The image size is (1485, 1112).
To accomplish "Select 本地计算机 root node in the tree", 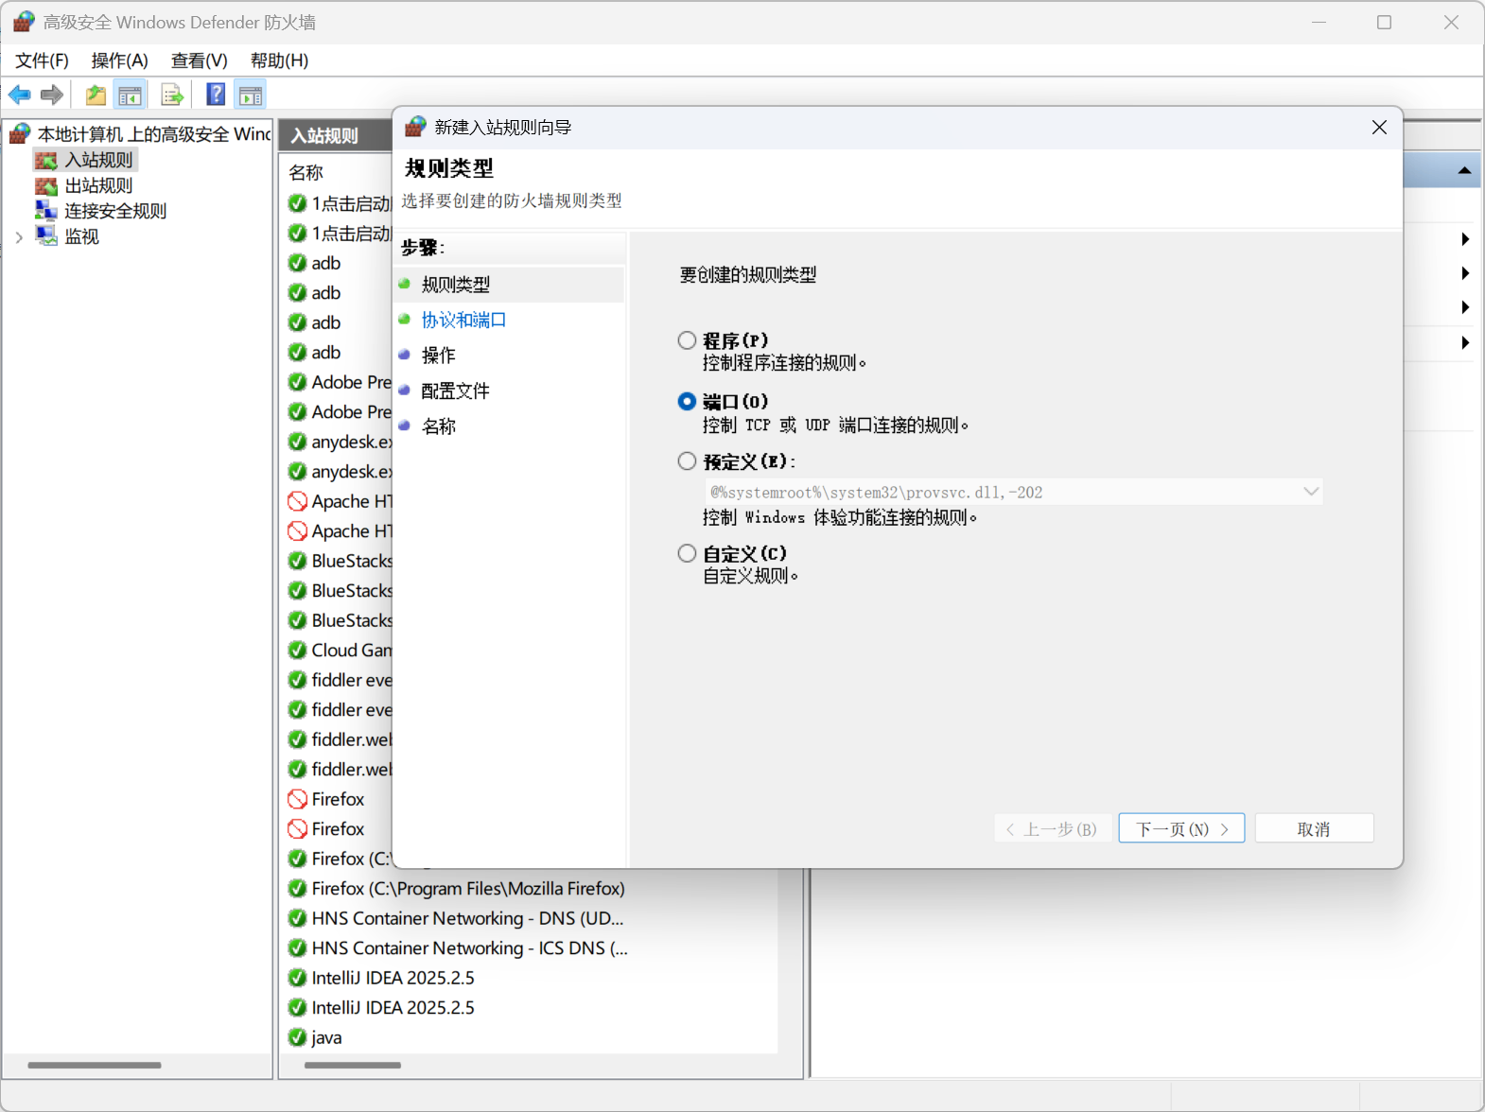I will [153, 134].
